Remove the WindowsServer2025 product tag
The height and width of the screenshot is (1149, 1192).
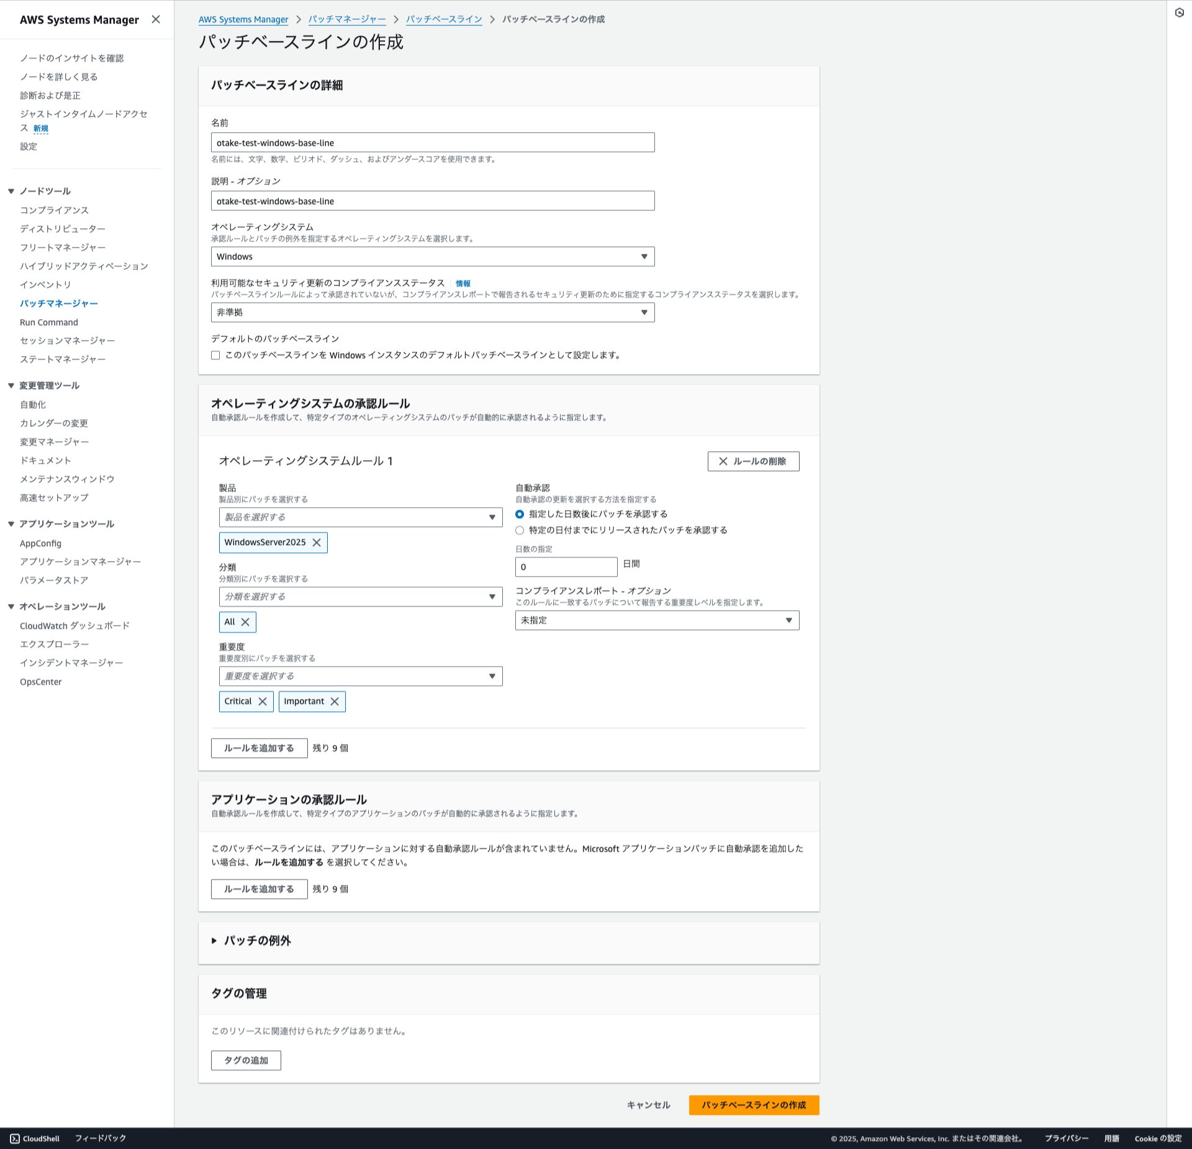[317, 543]
